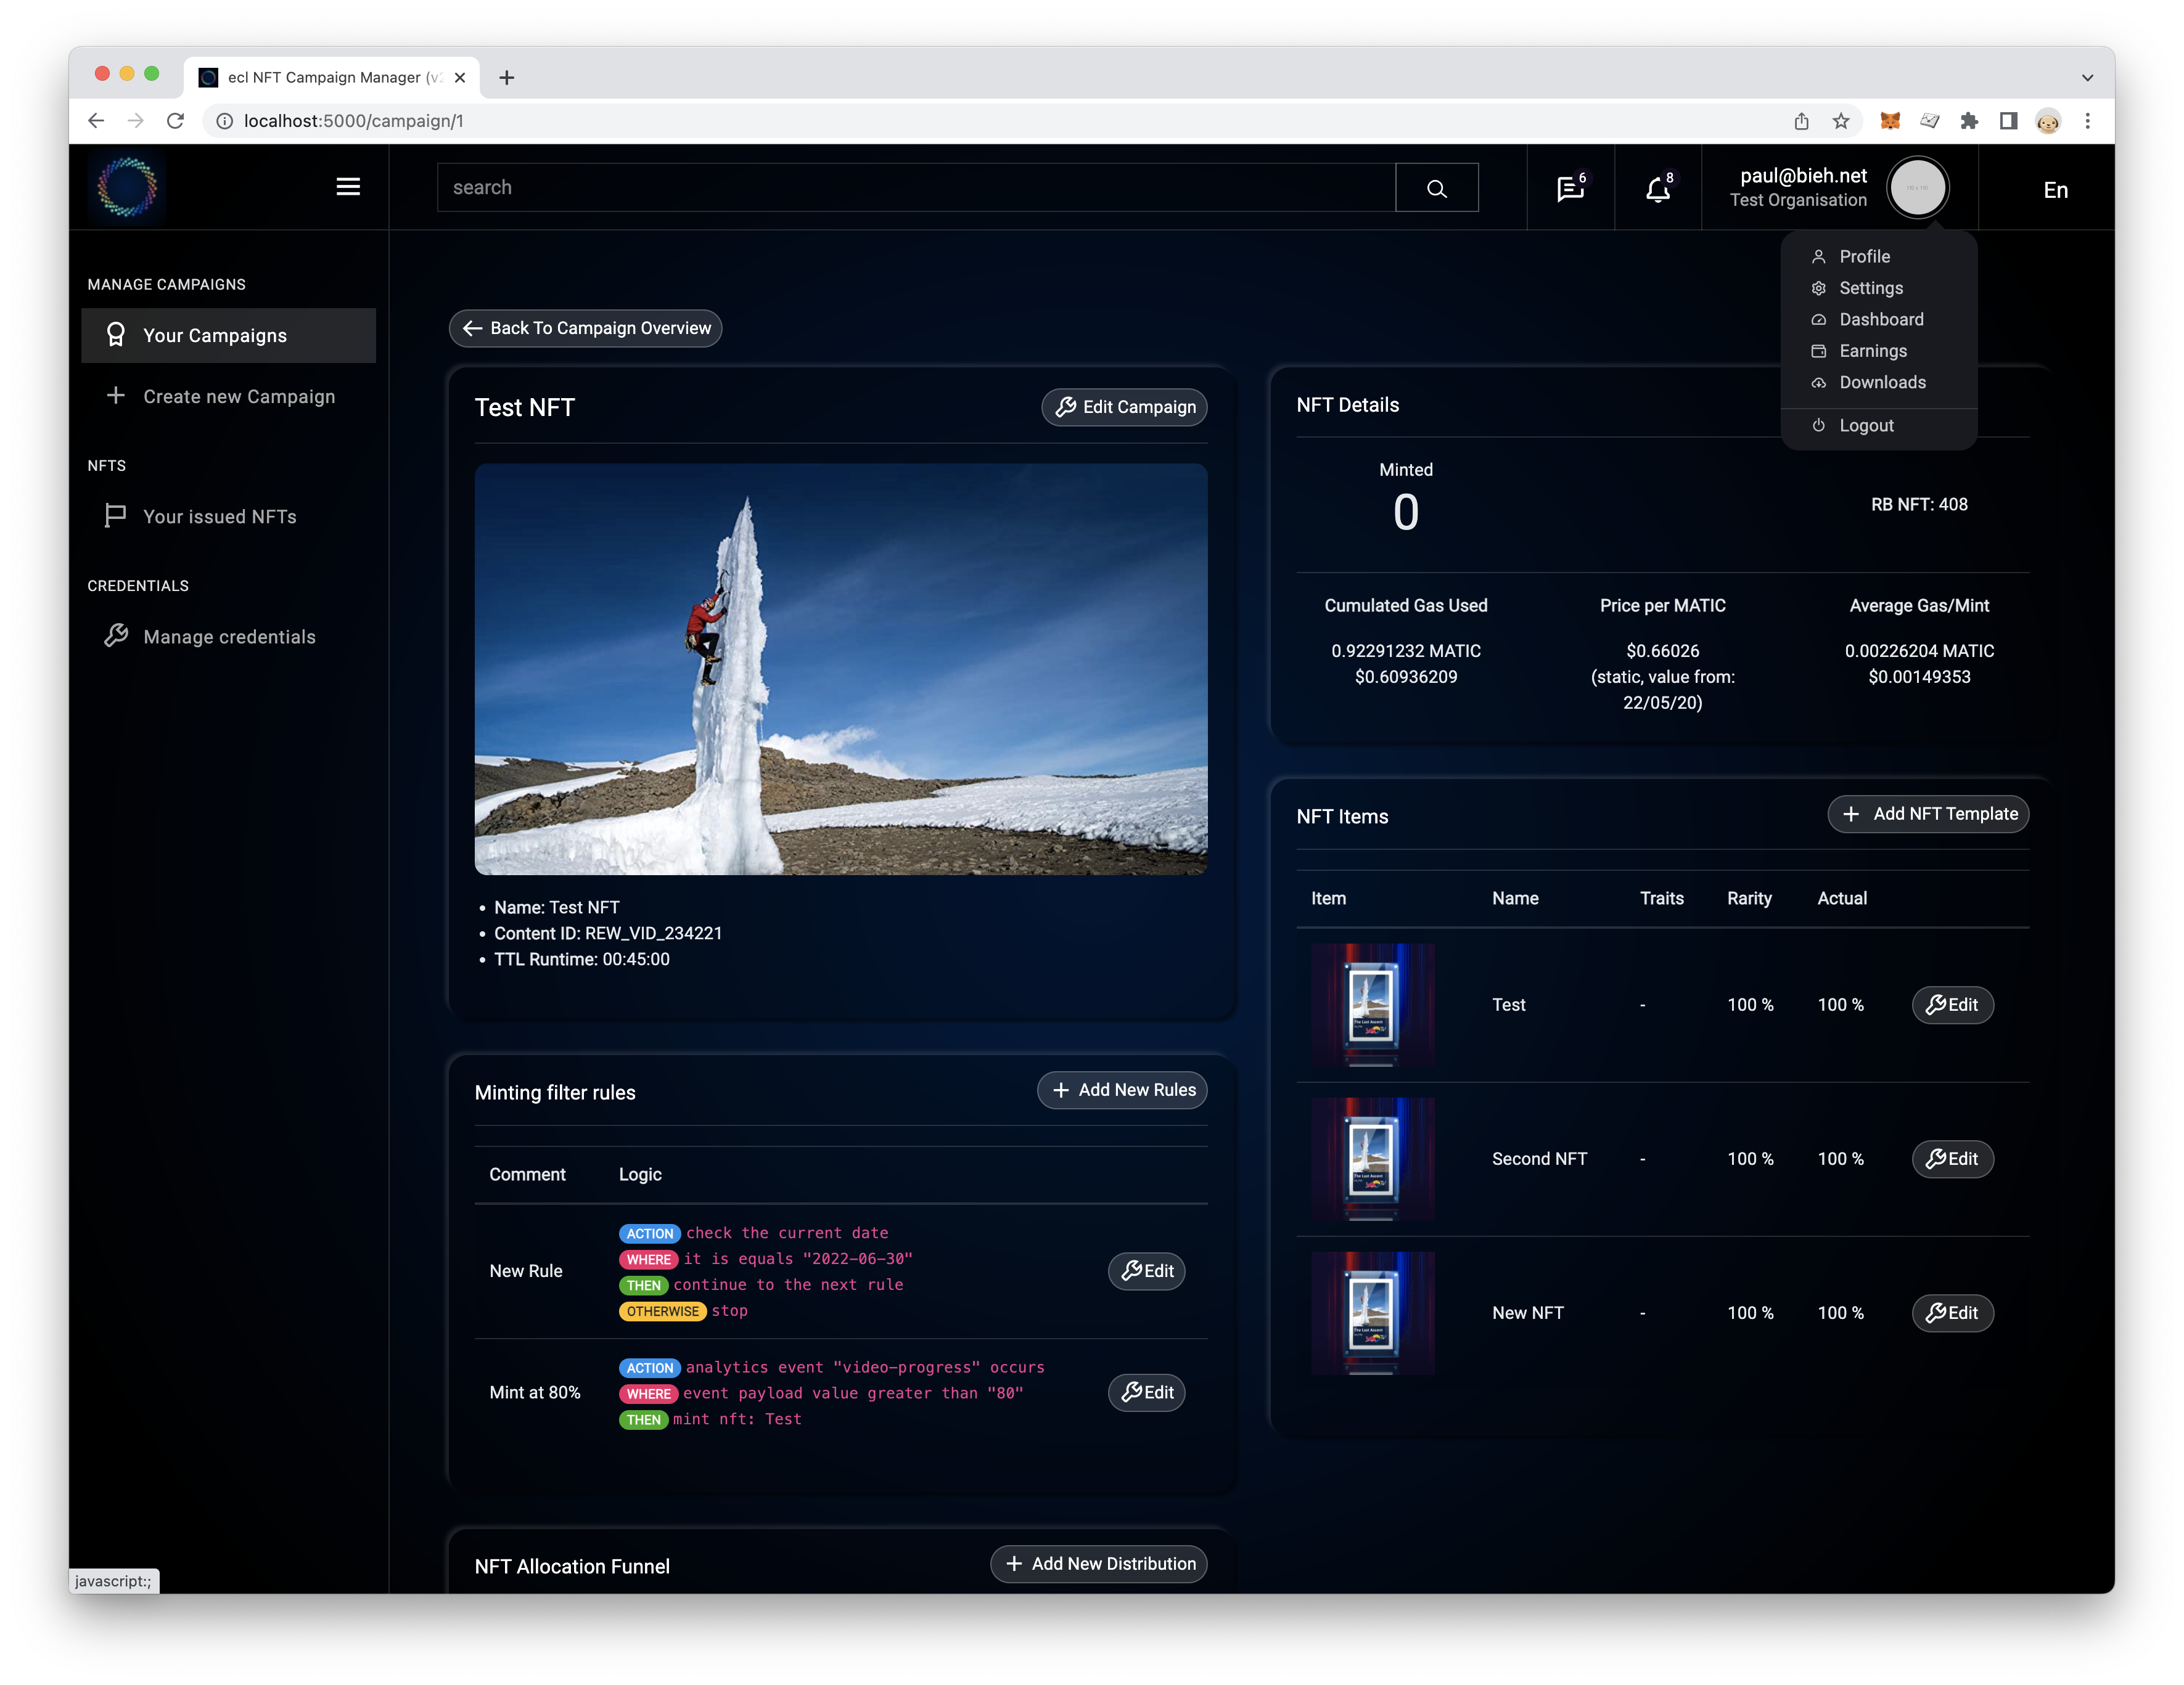The image size is (2184, 1685).
Task: Expand the Chrome tab search chevron
Action: click(2087, 78)
